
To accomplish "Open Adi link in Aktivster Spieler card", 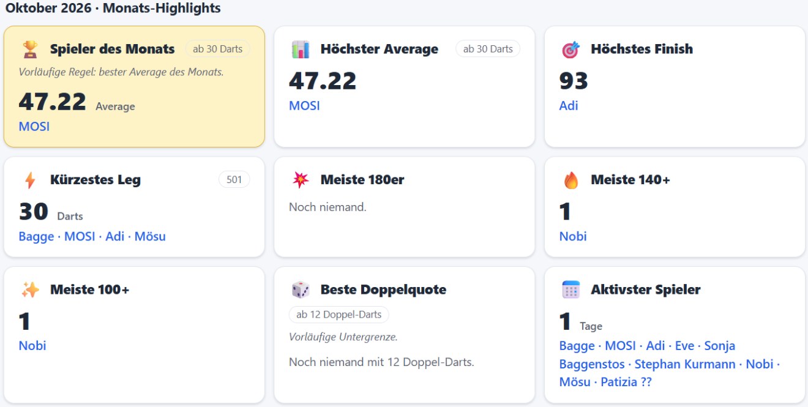I will click(x=656, y=346).
